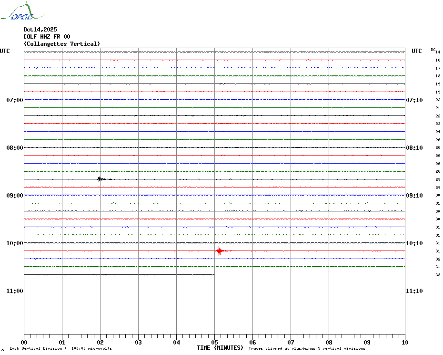Select the 08:00 time label on left
Image resolution: width=443 pixels, height=355 pixels.
tap(15, 148)
